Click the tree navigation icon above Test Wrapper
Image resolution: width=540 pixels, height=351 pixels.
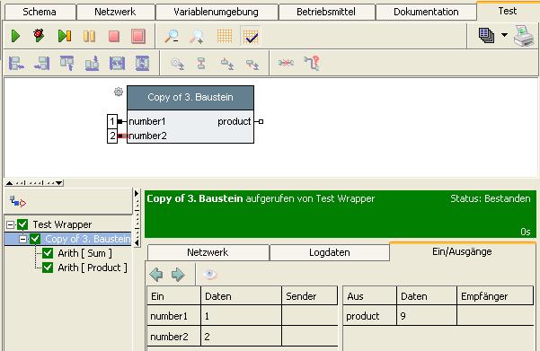18,201
